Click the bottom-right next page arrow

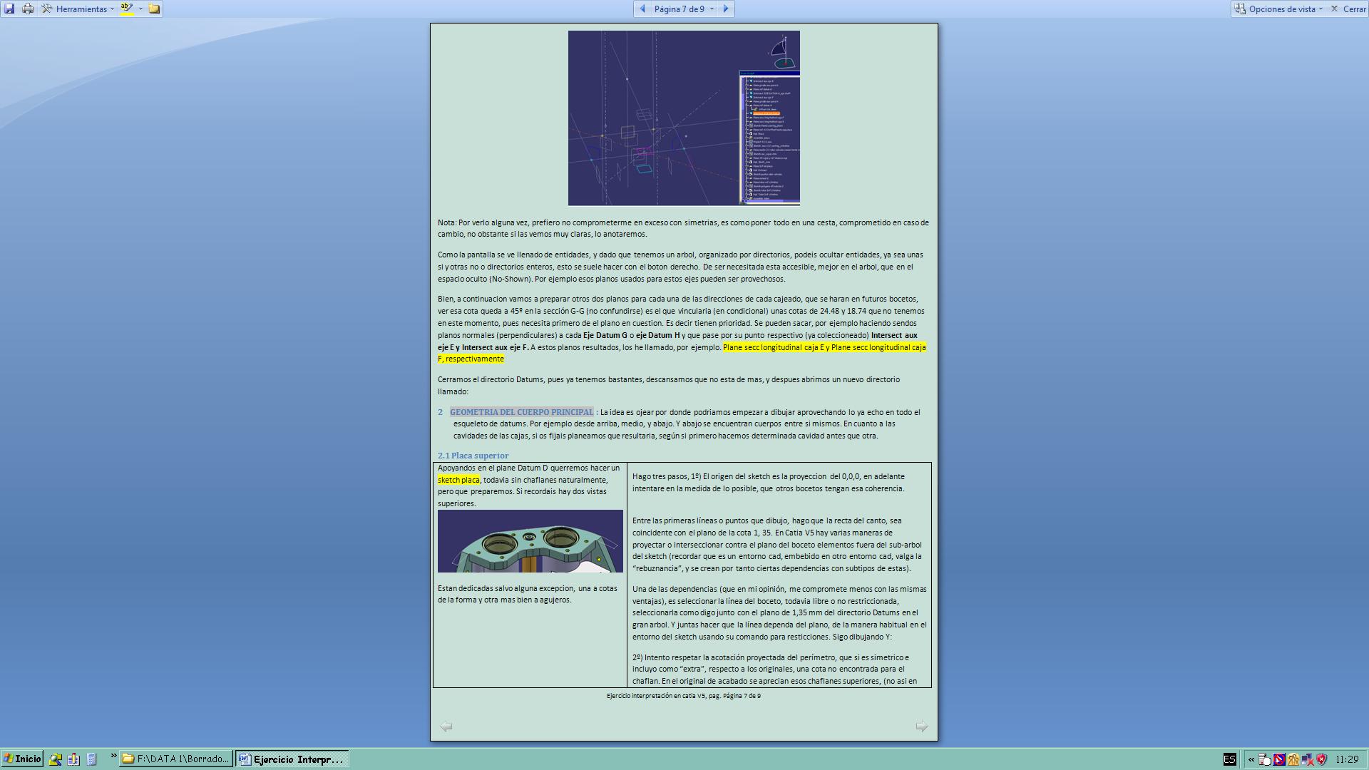(x=921, y=726)
